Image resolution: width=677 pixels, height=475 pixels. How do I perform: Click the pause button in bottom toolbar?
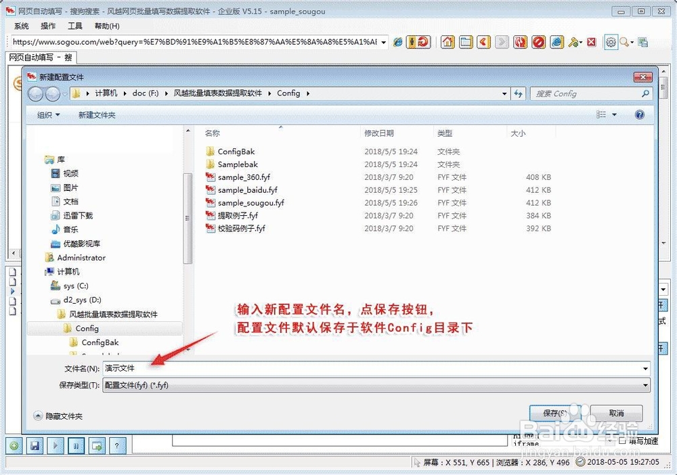tap(76, 446)
